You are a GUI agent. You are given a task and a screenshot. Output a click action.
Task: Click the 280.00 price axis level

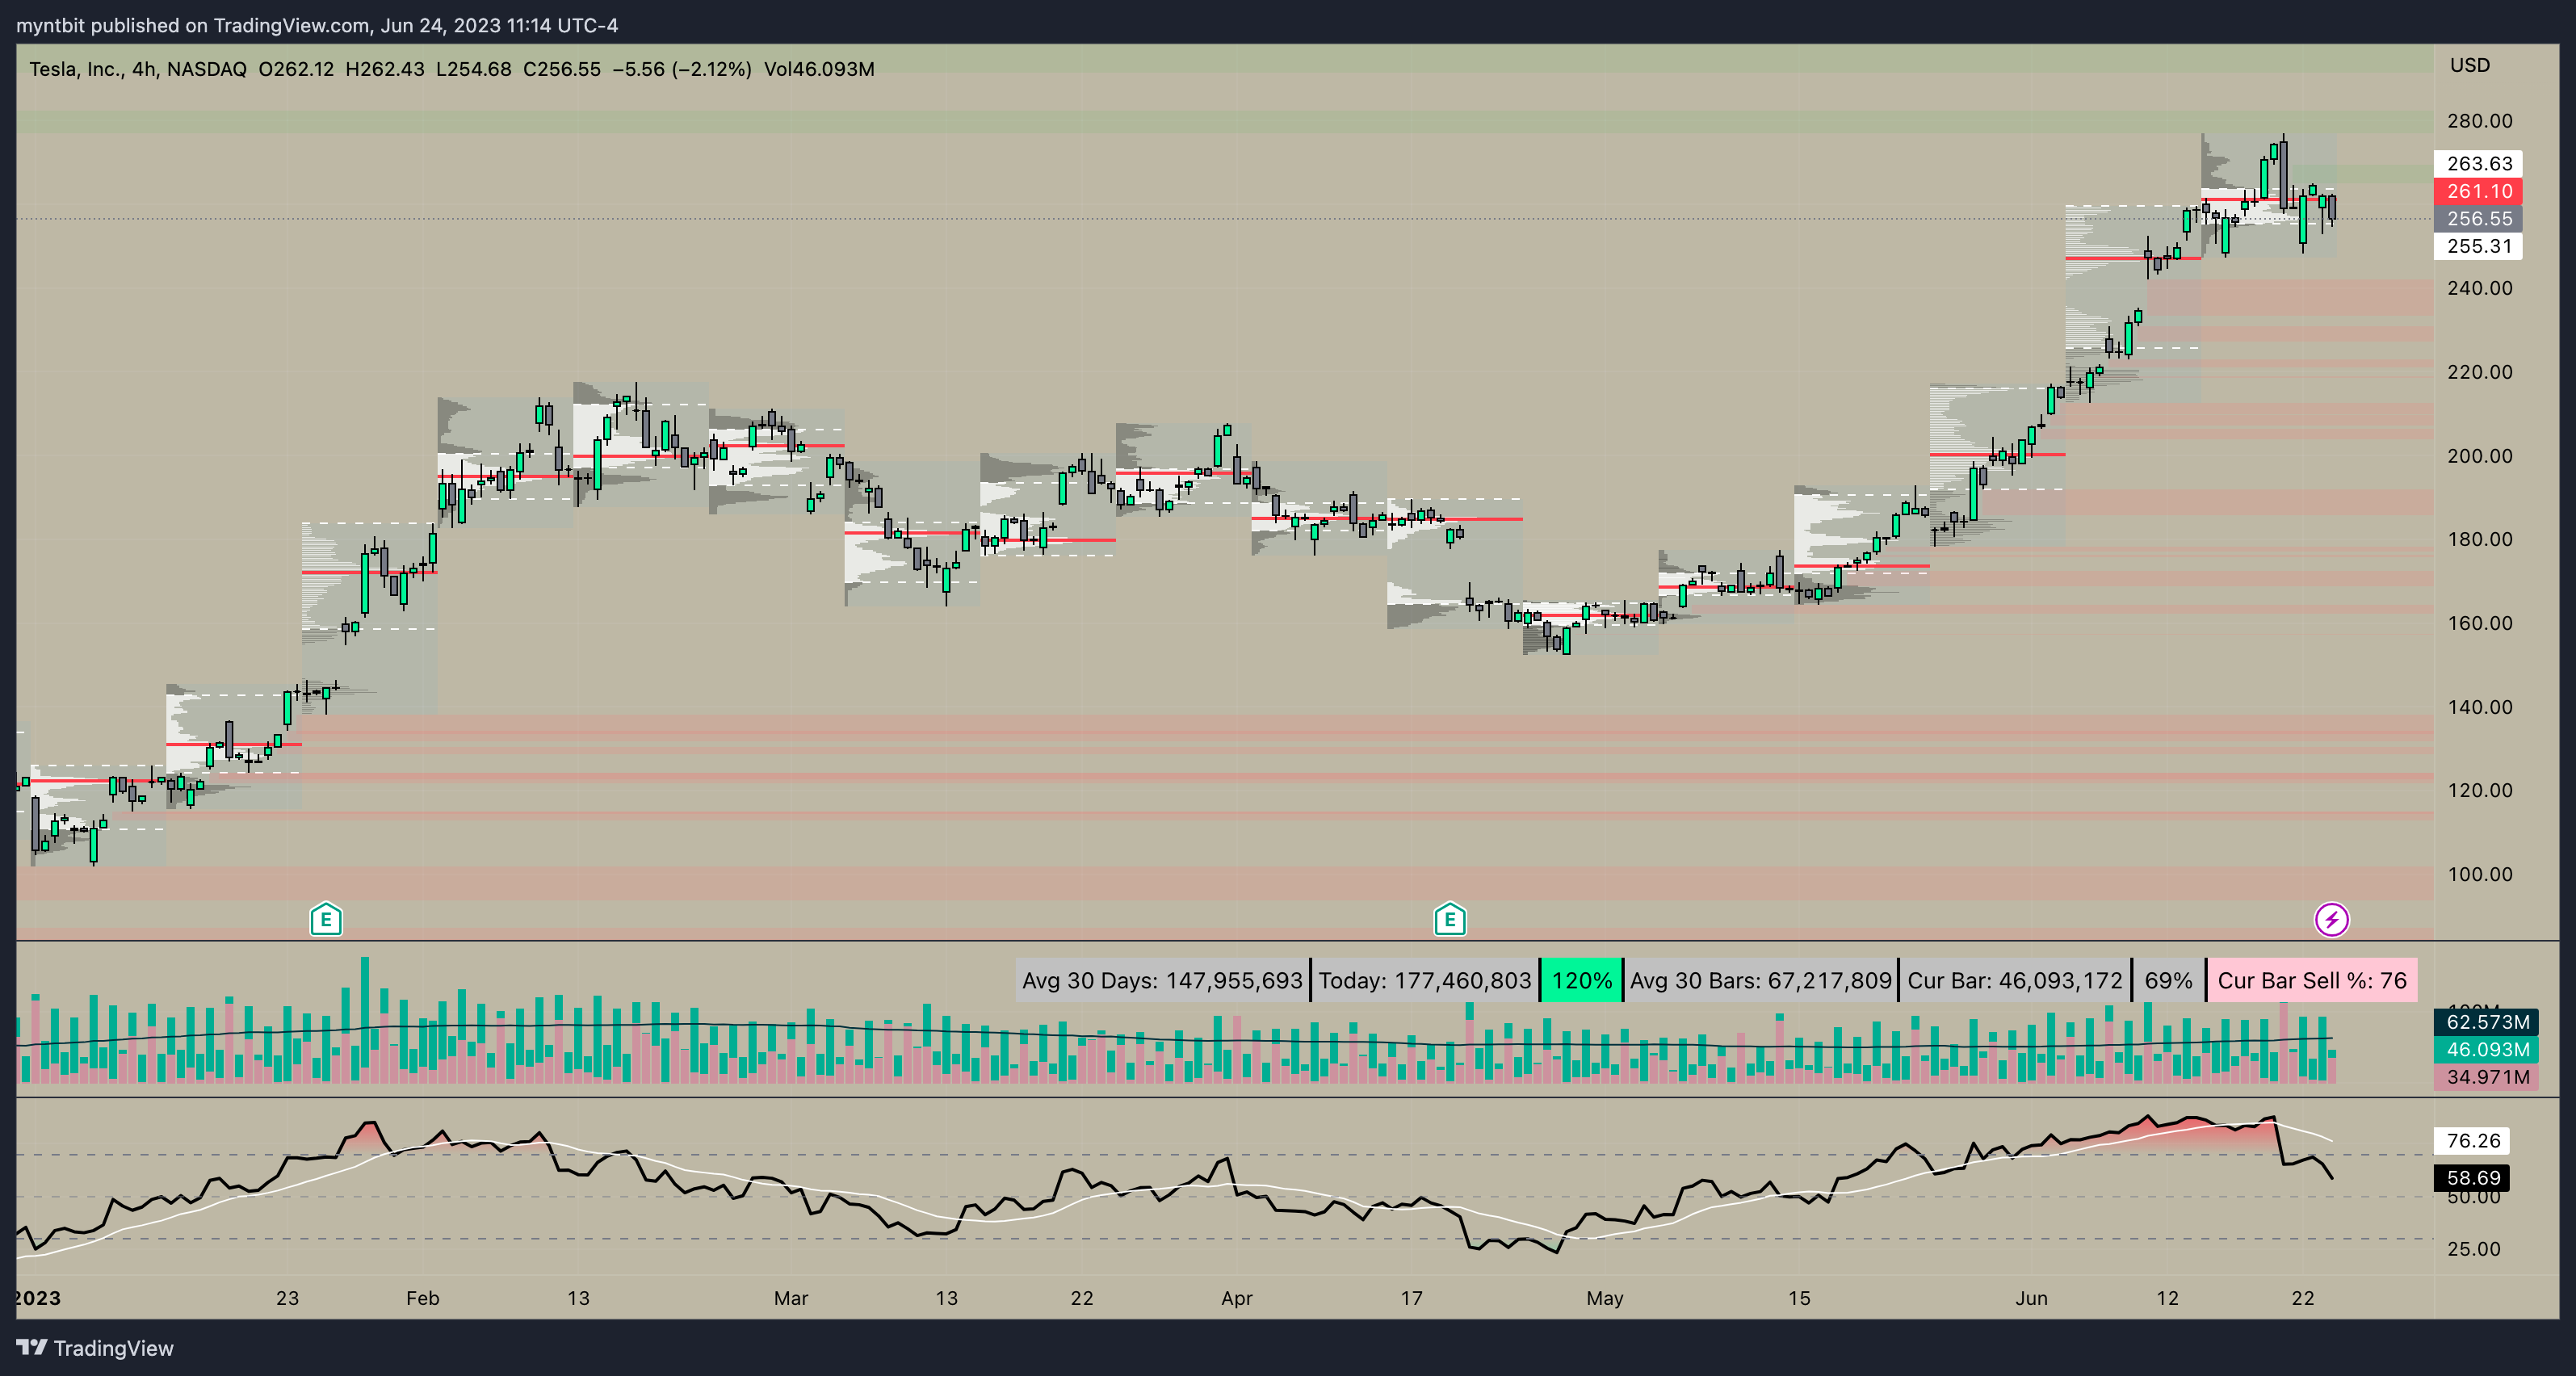2479,121
